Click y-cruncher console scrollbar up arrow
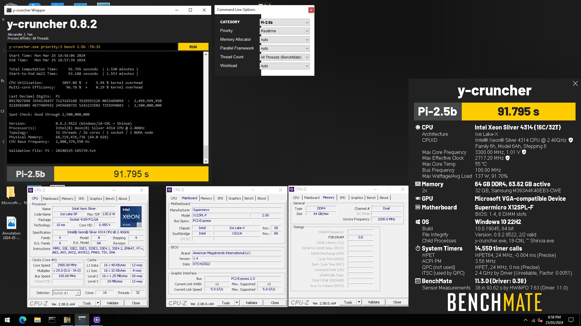 206,54
